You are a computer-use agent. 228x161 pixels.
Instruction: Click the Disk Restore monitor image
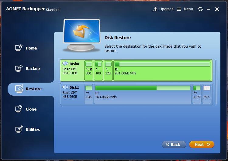82,35
